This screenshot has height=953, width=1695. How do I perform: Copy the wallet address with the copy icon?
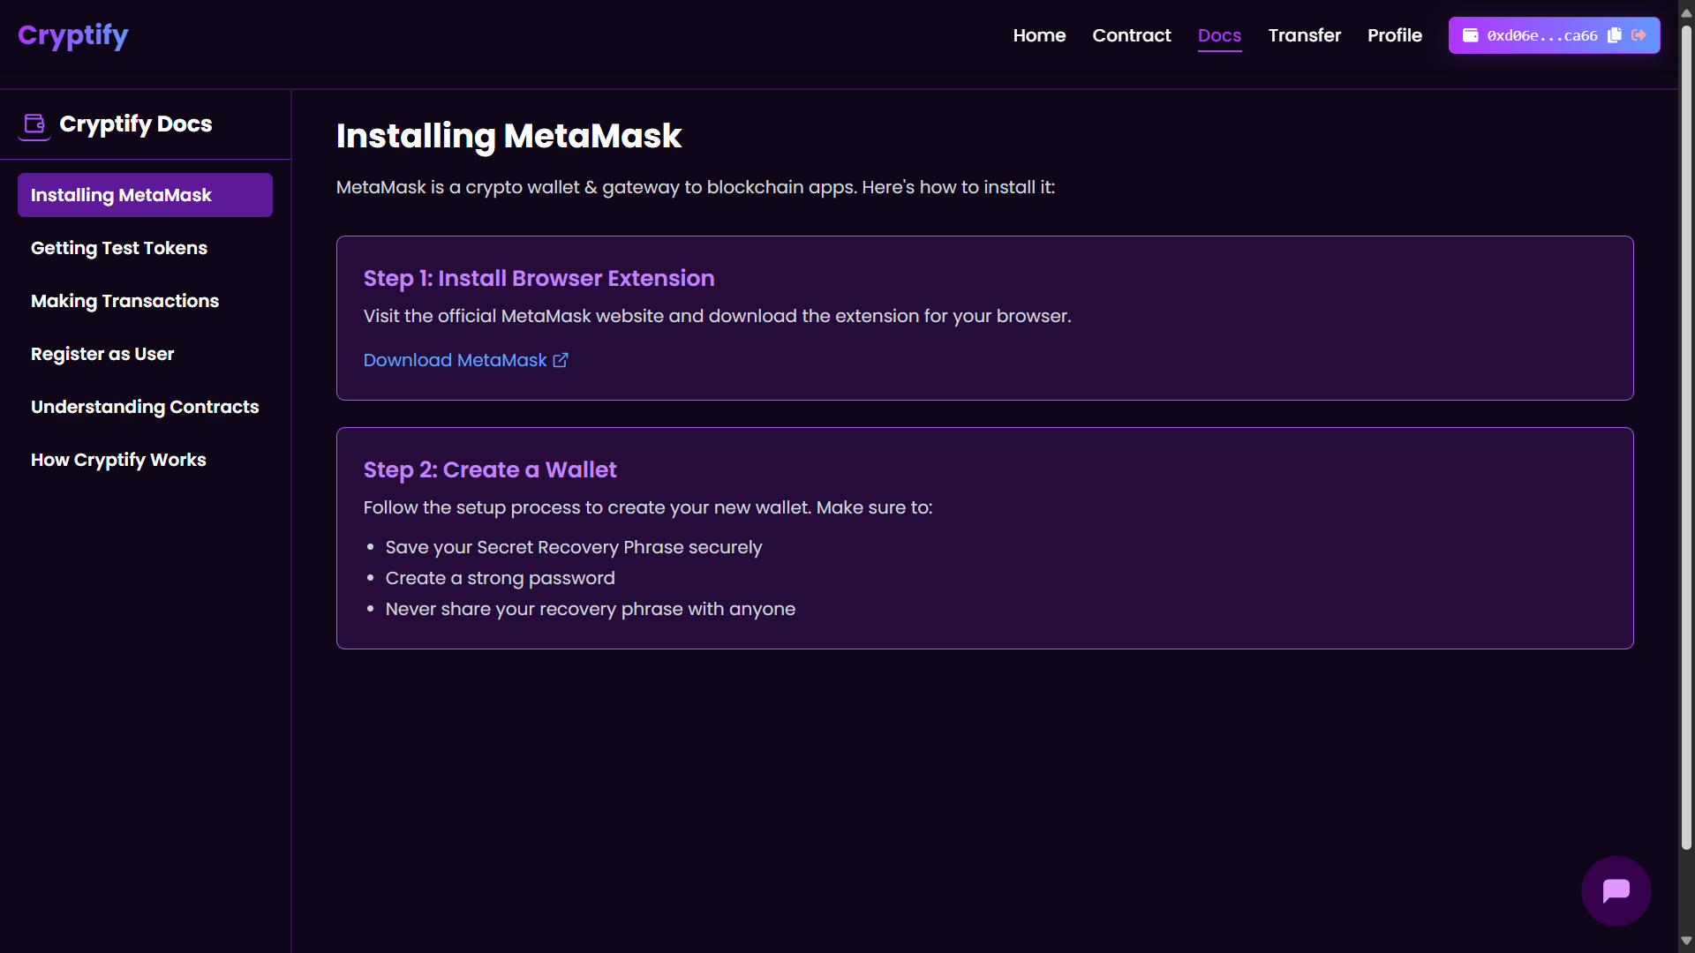(x=1615, y=35)
